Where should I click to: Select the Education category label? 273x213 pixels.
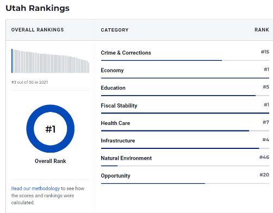[113, 88]
